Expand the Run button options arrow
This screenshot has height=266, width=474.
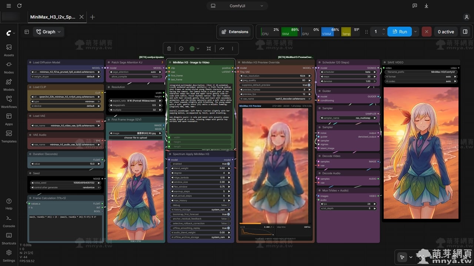click(415, 32)
